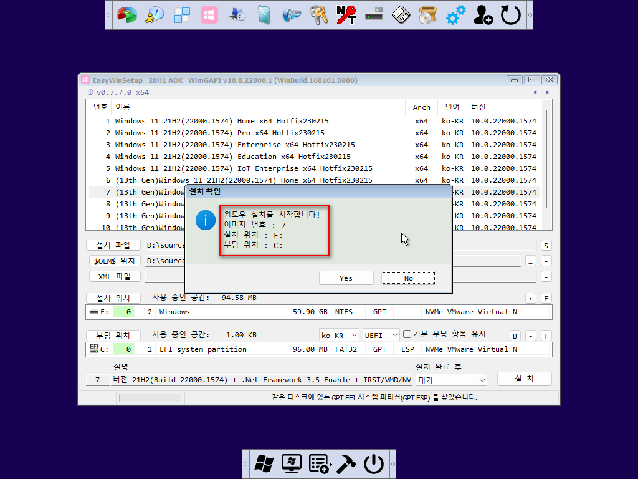Open the floppy disk icon in top dock

(401, 15)
